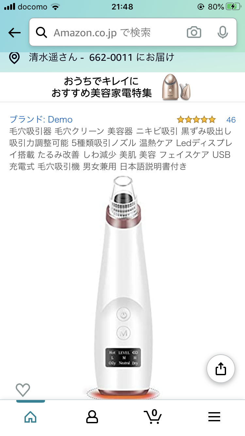Image resolution: width=245 pixels, height=436 pixels.
Task: Tap the product title text
Action: tap(120, 149)
